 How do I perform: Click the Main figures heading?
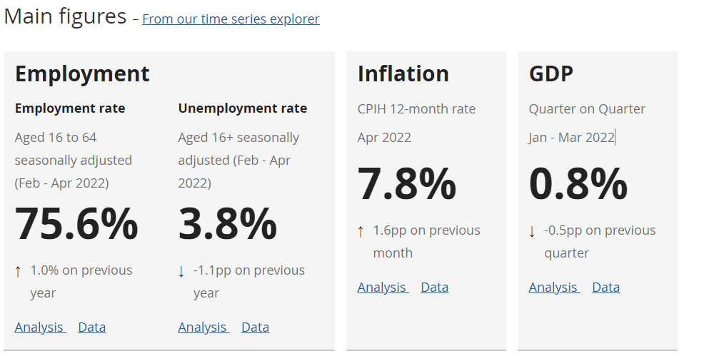[65, 16]
